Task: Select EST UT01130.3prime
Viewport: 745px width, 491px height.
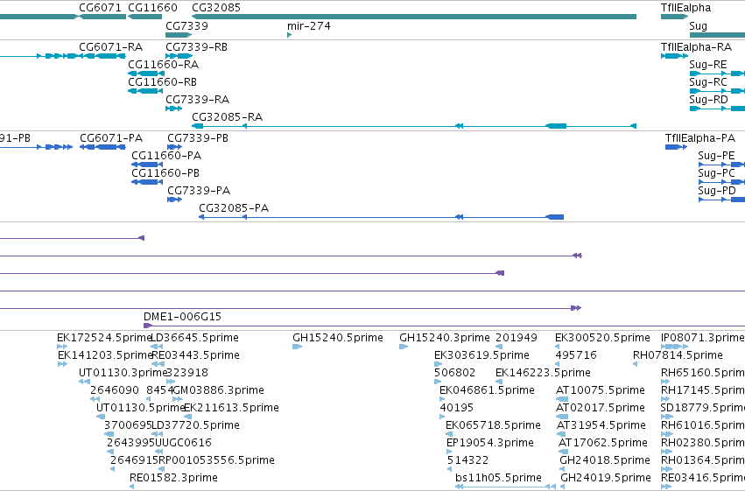Action: (x=123, y=373)
